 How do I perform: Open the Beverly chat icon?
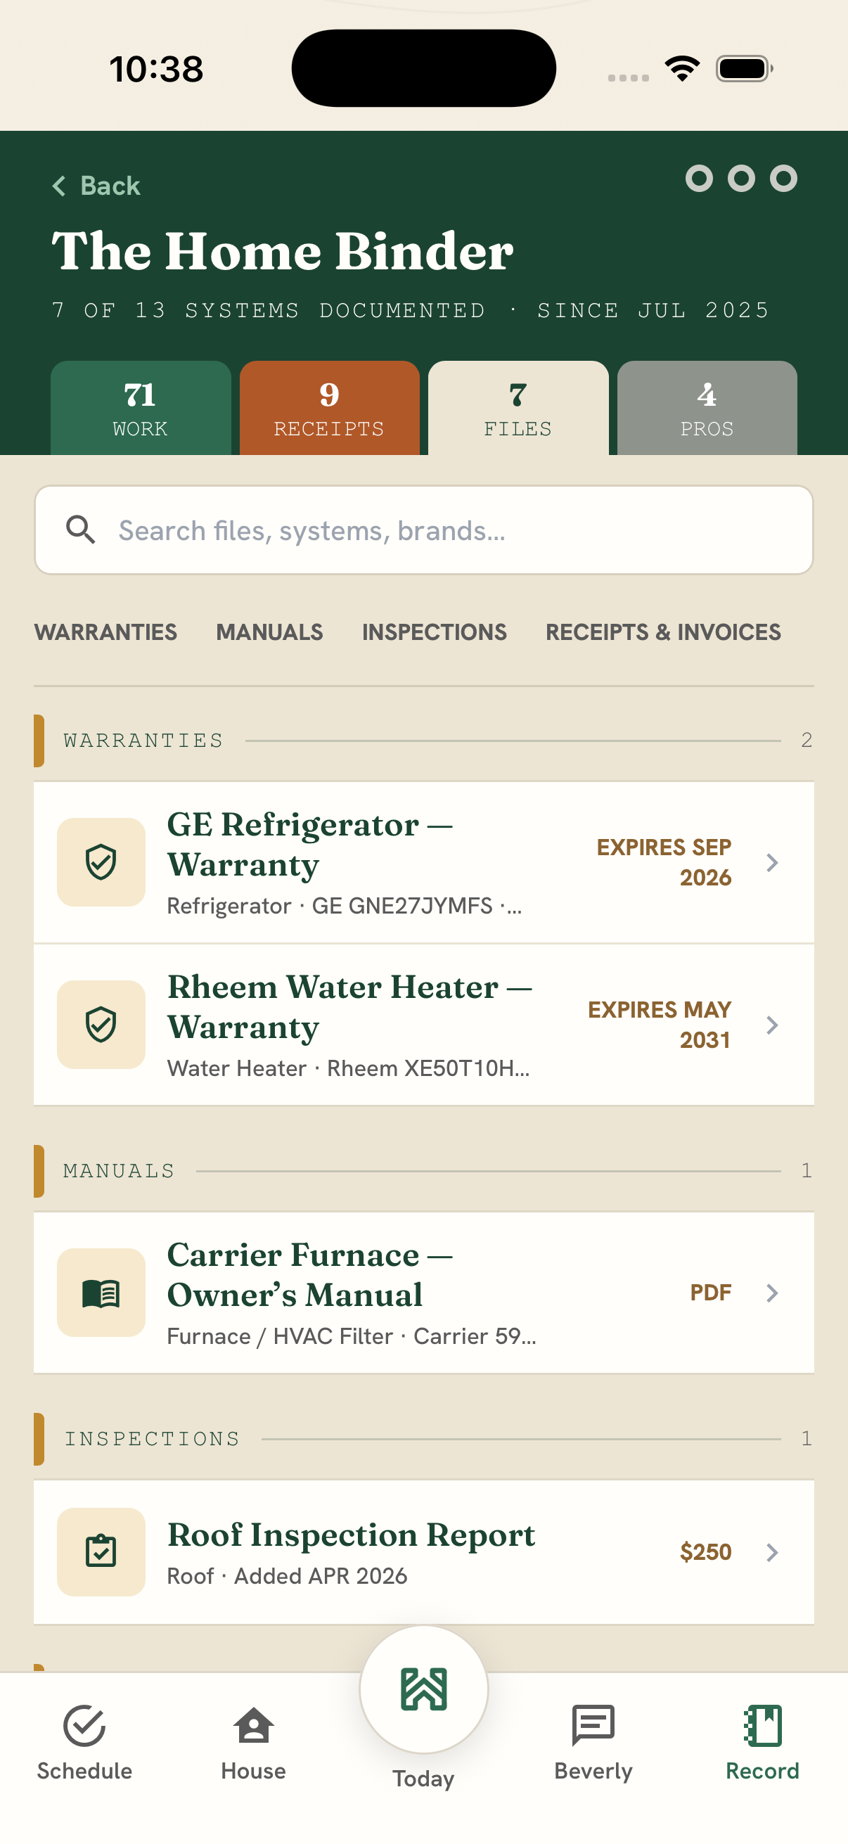593,1726
